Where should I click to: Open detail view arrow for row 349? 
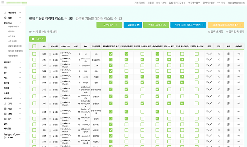(239, 71)
